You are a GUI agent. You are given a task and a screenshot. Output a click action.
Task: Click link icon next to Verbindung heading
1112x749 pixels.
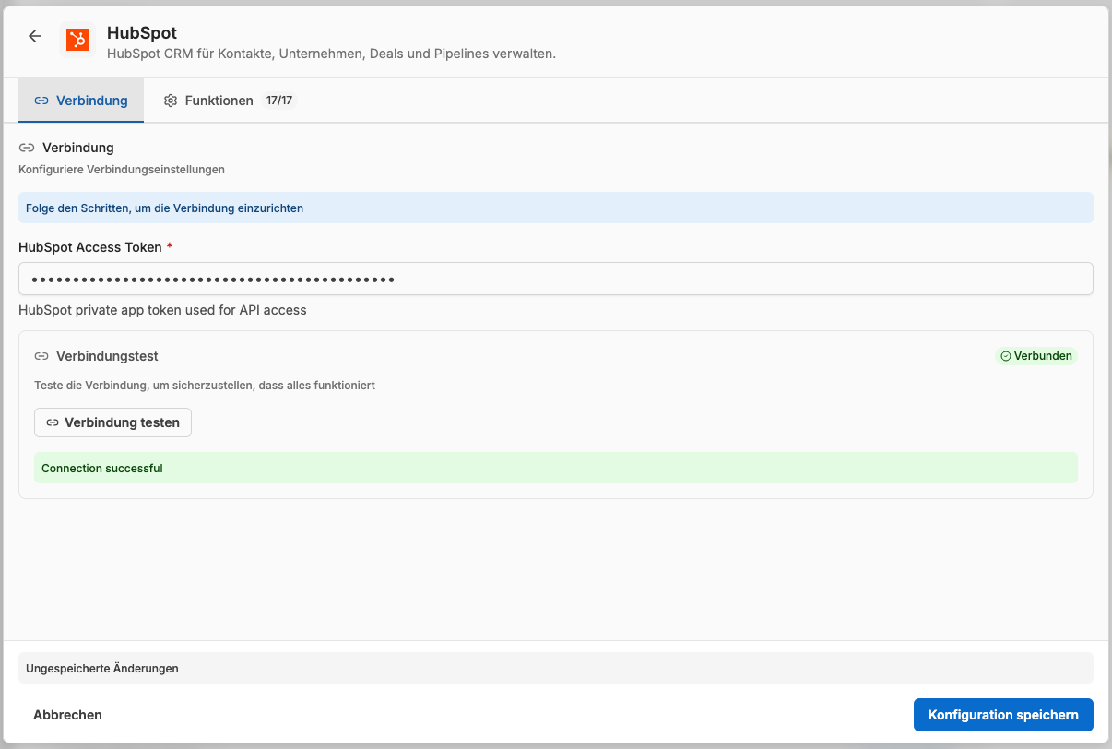pos(27,148)
